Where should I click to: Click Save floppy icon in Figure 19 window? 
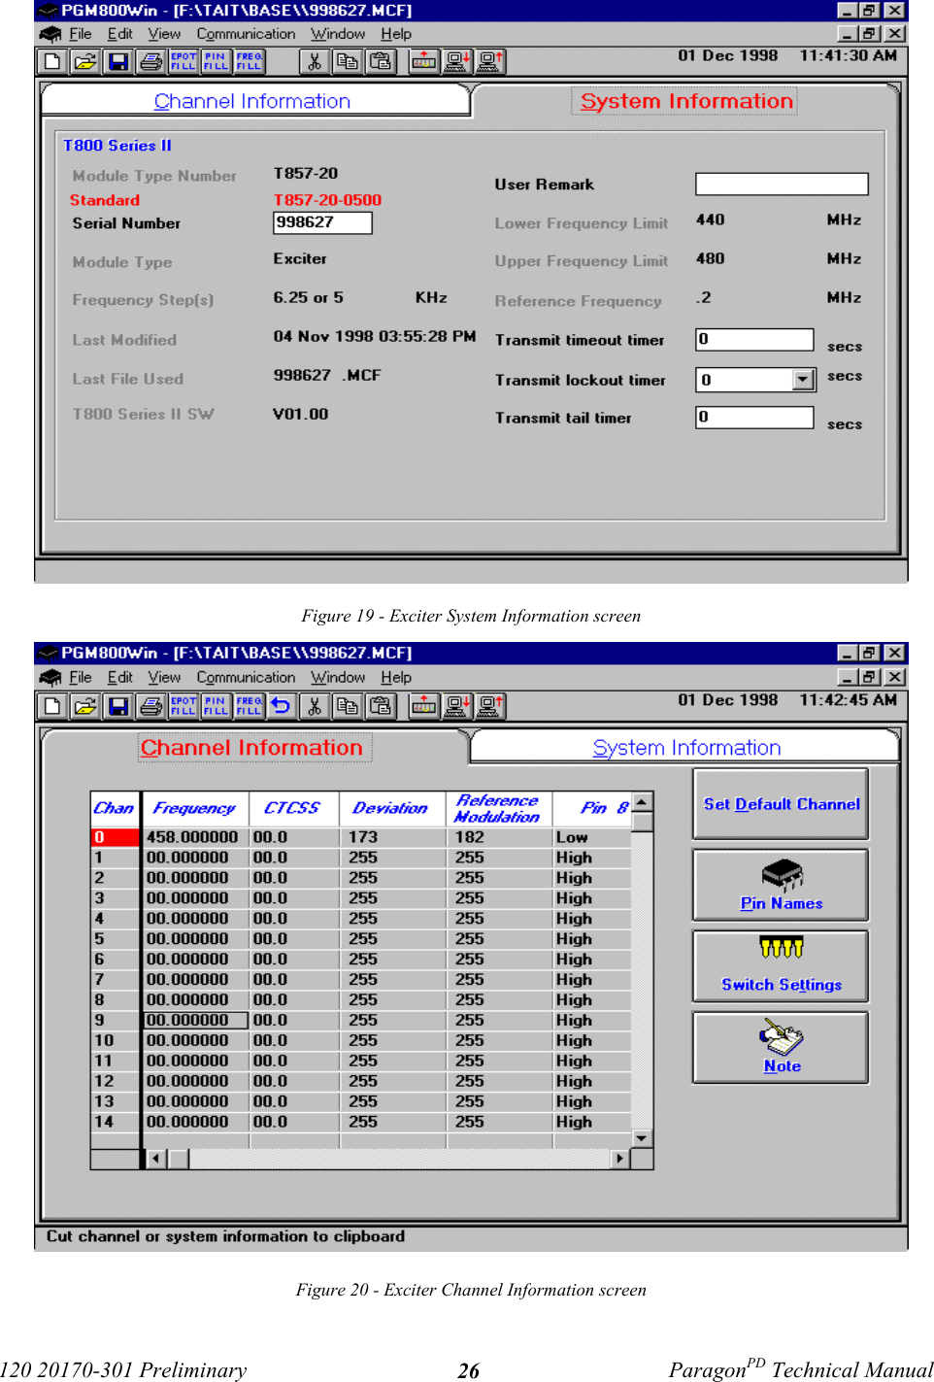(x=118, y=62)
